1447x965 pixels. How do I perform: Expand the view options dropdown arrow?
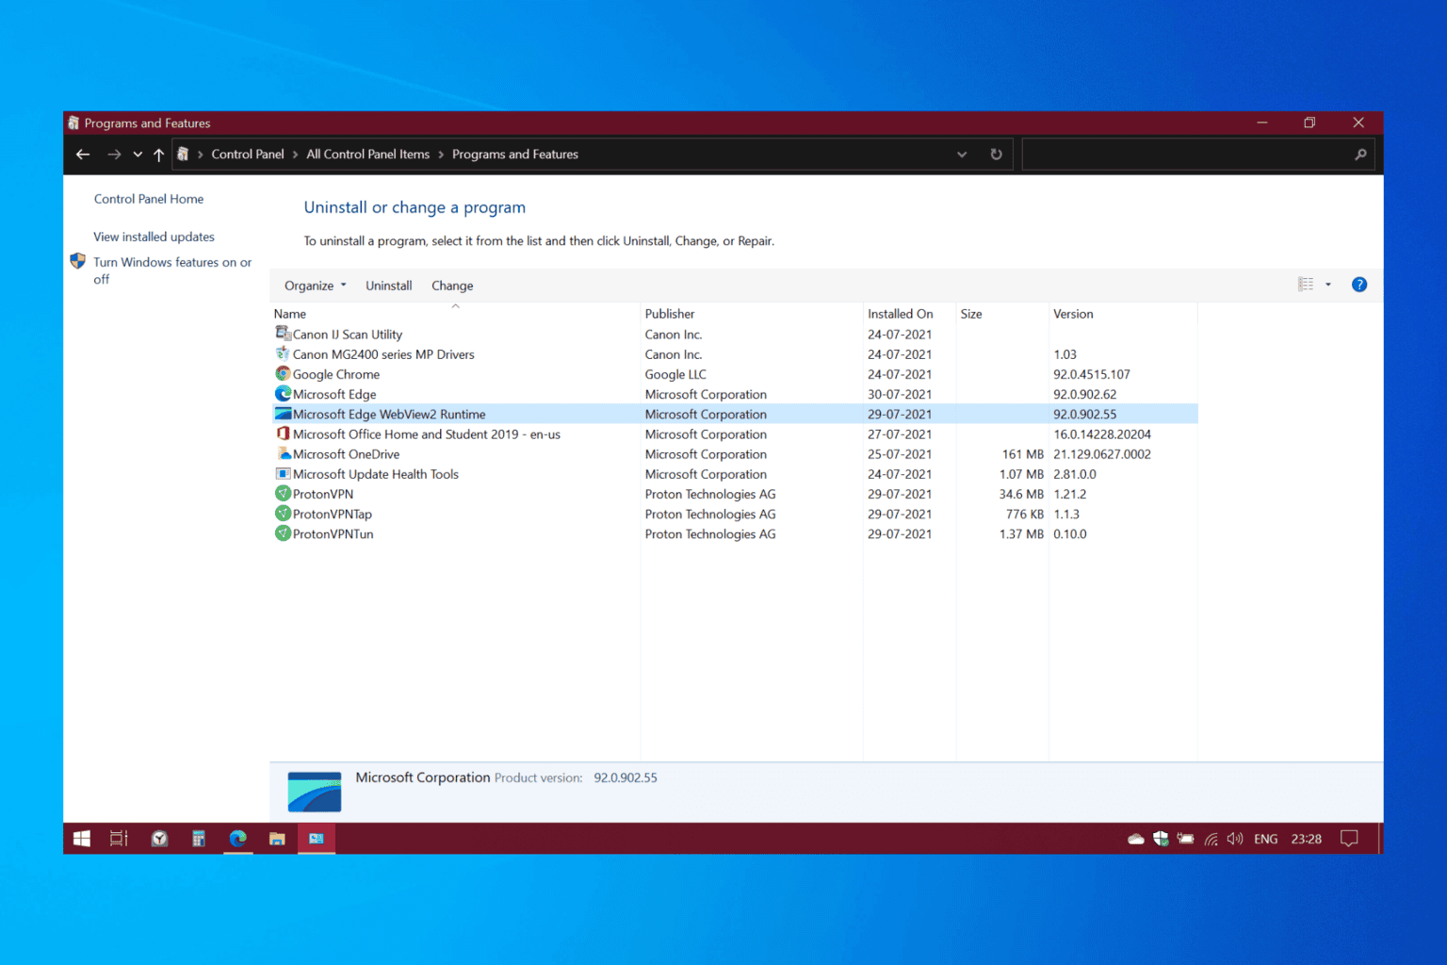[x=1328, y=285]
